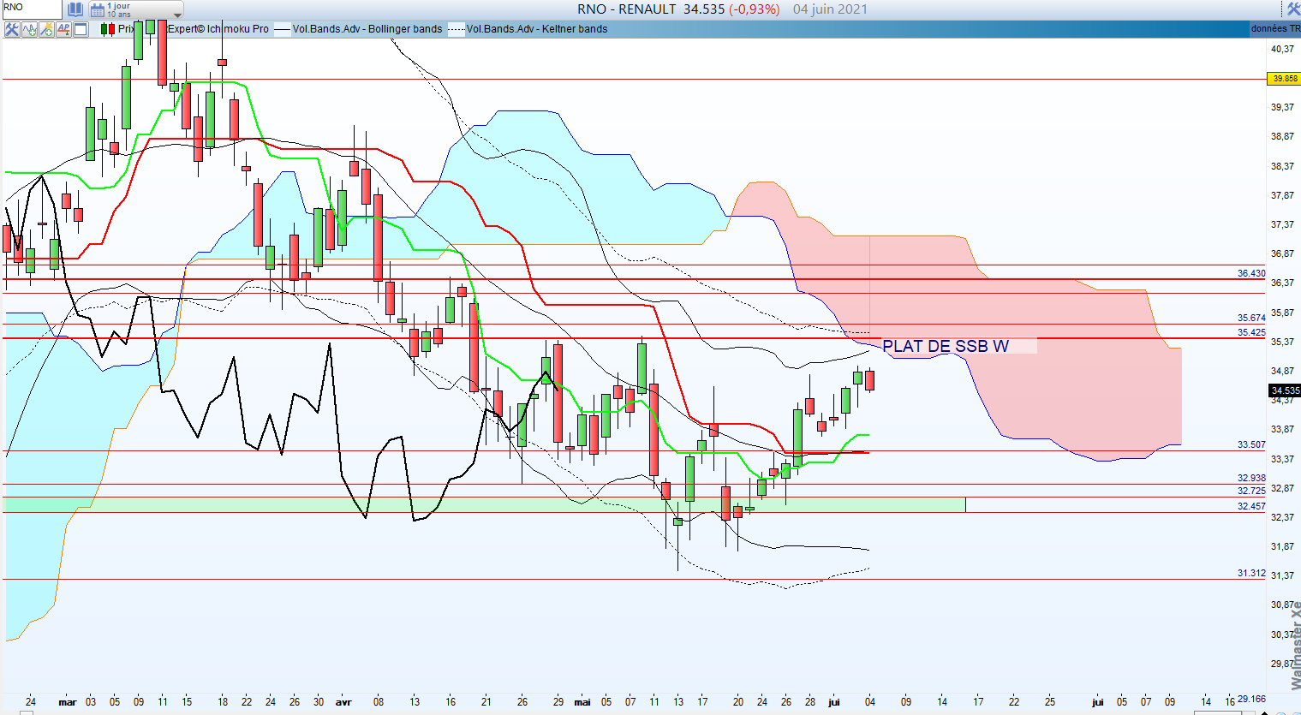Open the calendar timeframe icon
The width and height of the screenshot is (1301, 715).
pyautogui.click(x=98, y=9)
